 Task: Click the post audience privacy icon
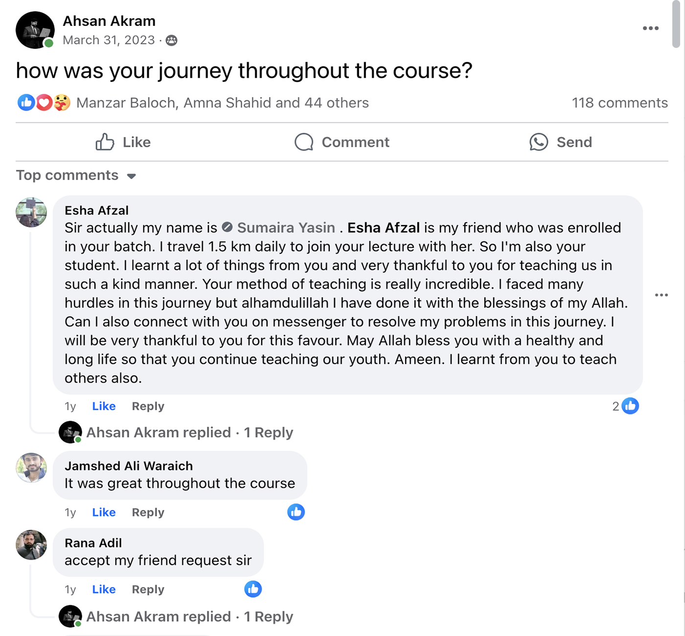click(171, 41)
